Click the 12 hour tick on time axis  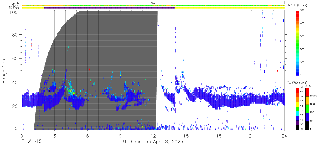(153, 136)
